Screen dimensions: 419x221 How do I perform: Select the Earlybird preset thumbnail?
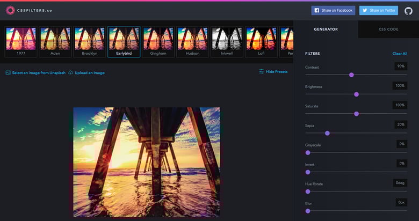[124, 42]
